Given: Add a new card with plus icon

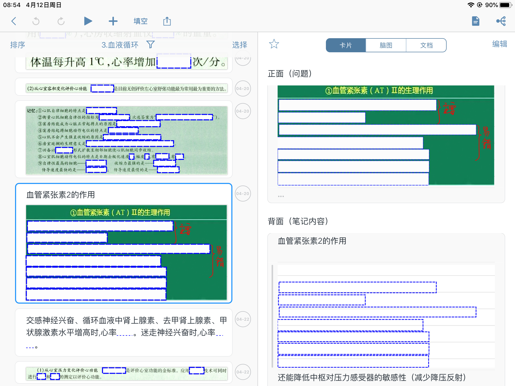Looking at the screenshot, I should tap(113, 21).
